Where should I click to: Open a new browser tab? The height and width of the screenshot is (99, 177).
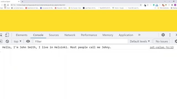click(22, 2)
